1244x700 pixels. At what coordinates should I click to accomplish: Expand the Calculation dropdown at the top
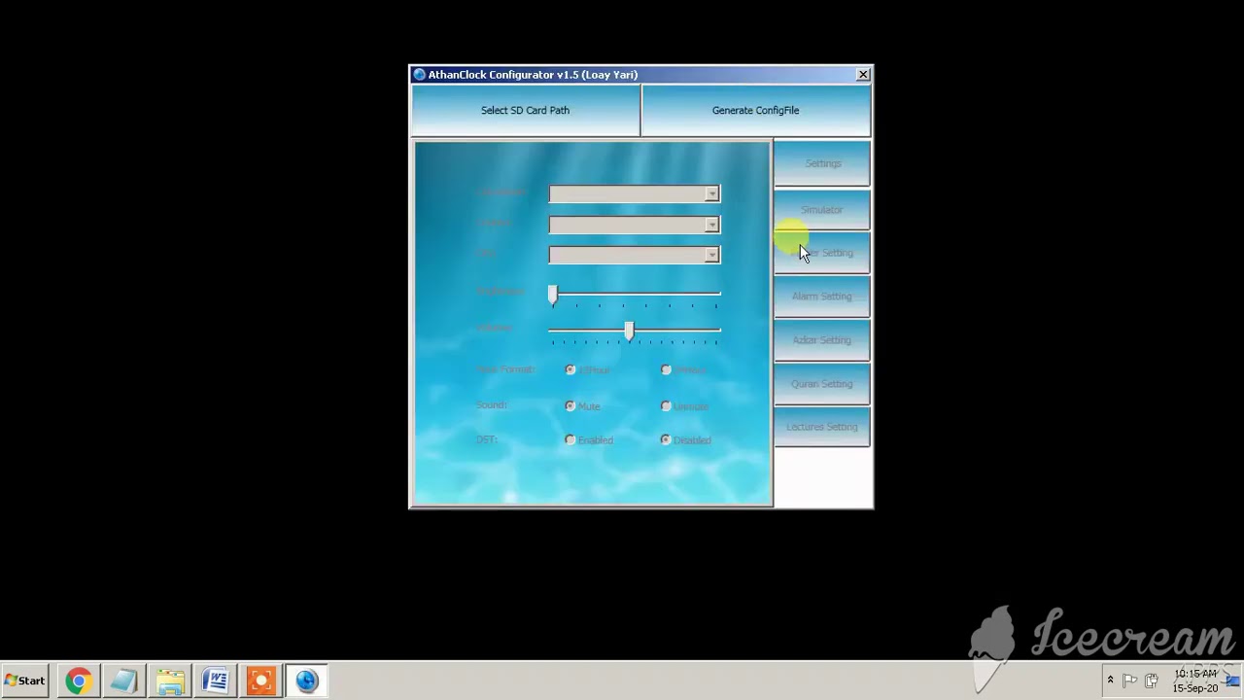click(711, 194)
